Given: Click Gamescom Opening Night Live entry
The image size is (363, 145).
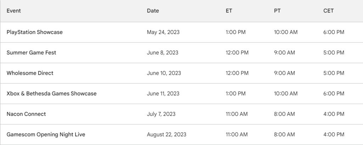Looking at the screenshot, I should [x=46, y=135].
